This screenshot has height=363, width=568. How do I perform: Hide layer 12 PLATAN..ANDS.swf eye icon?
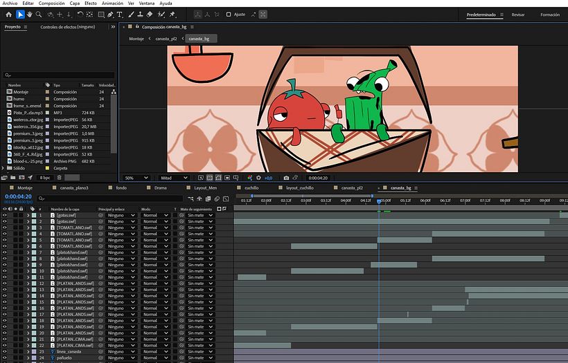pos(5,283)
